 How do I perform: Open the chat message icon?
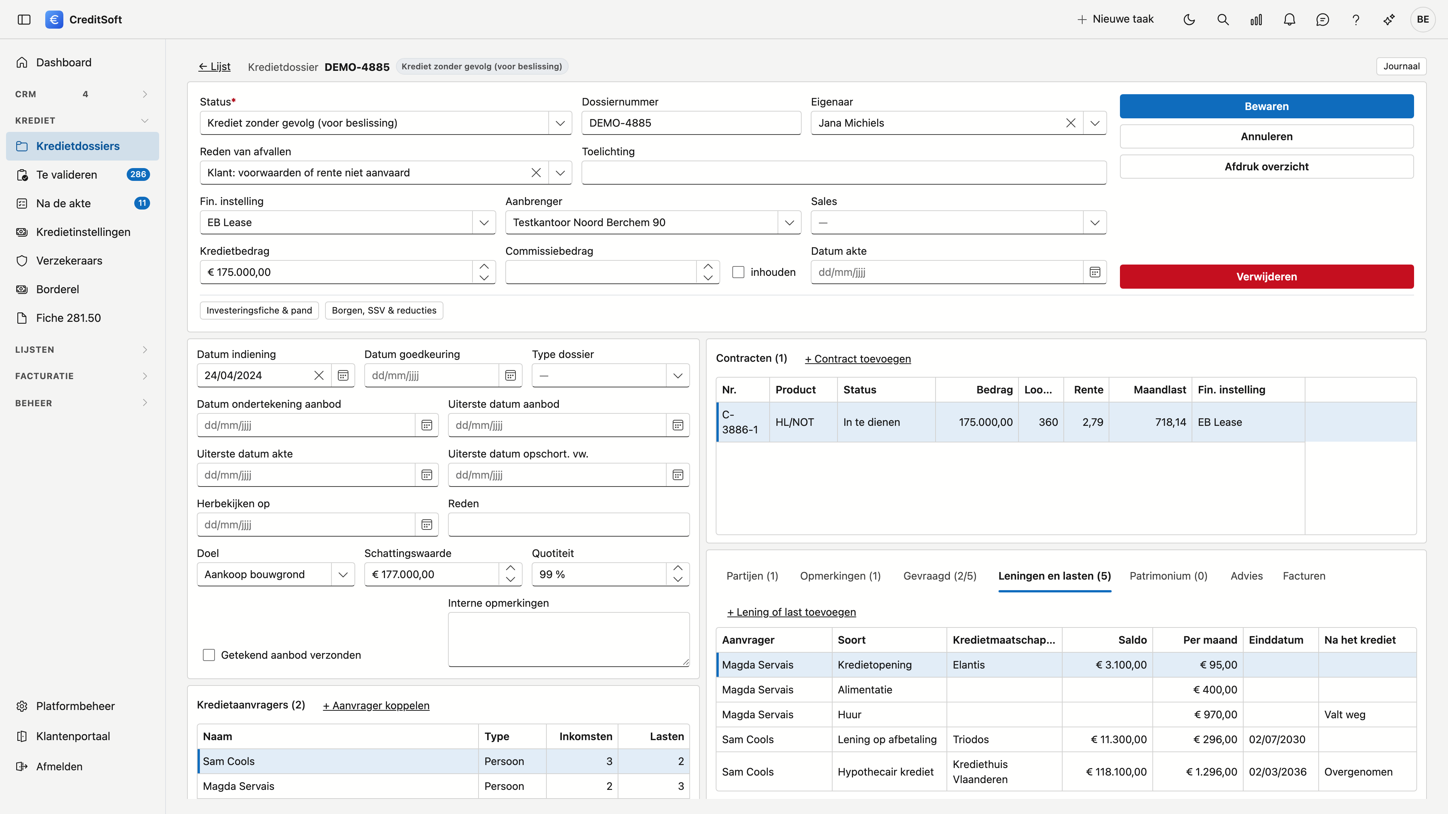[x=1323, y=20]
